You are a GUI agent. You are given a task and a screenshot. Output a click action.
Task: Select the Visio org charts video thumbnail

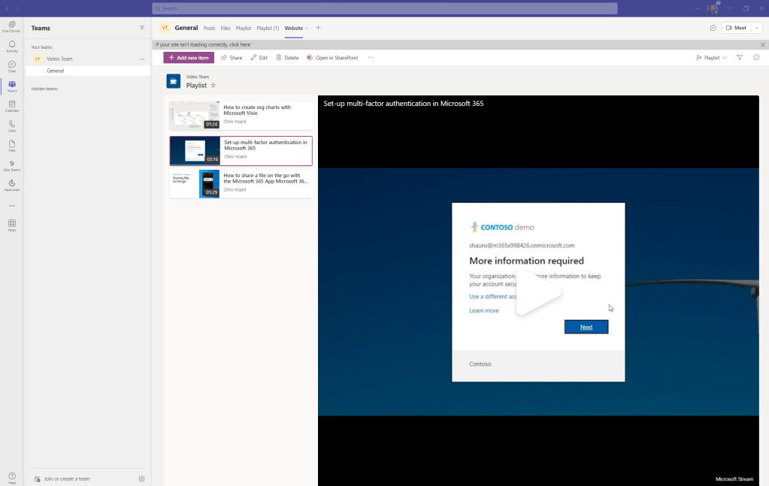click(195, 116)
